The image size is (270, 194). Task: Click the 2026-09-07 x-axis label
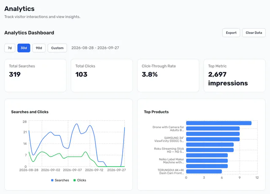point(72,170)
